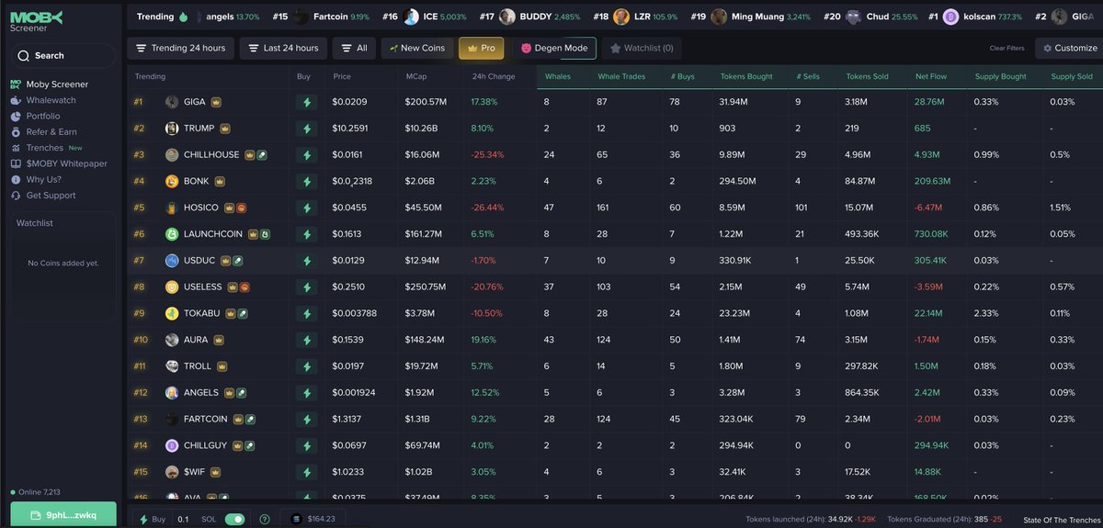Sort by the # Sells column header
The height and width of the screenshot is (528, 1103).
[807, 76]
